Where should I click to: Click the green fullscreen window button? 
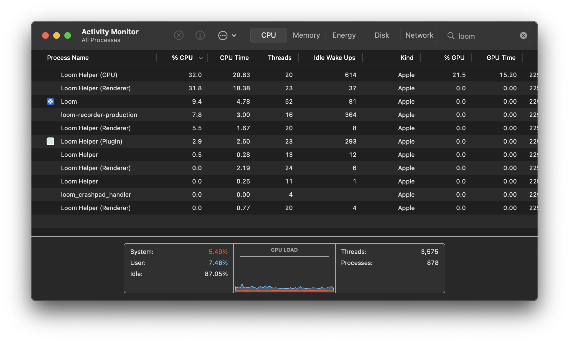[x=68, y=35]
